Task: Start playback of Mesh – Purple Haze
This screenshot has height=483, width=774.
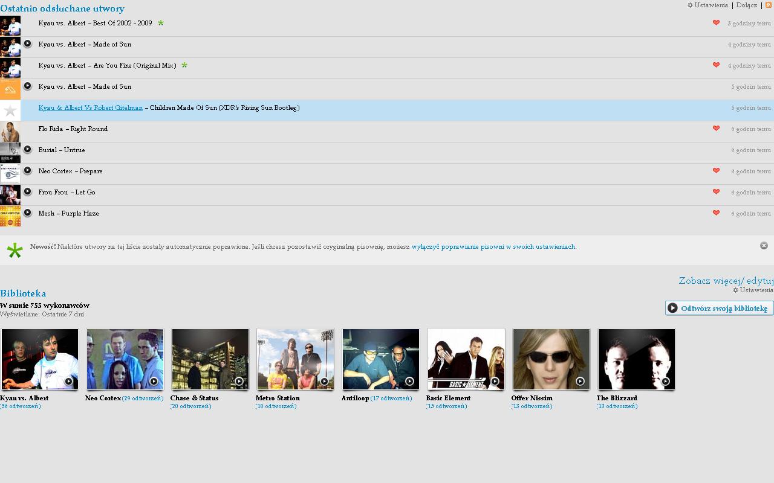Action: coord(27,213)
